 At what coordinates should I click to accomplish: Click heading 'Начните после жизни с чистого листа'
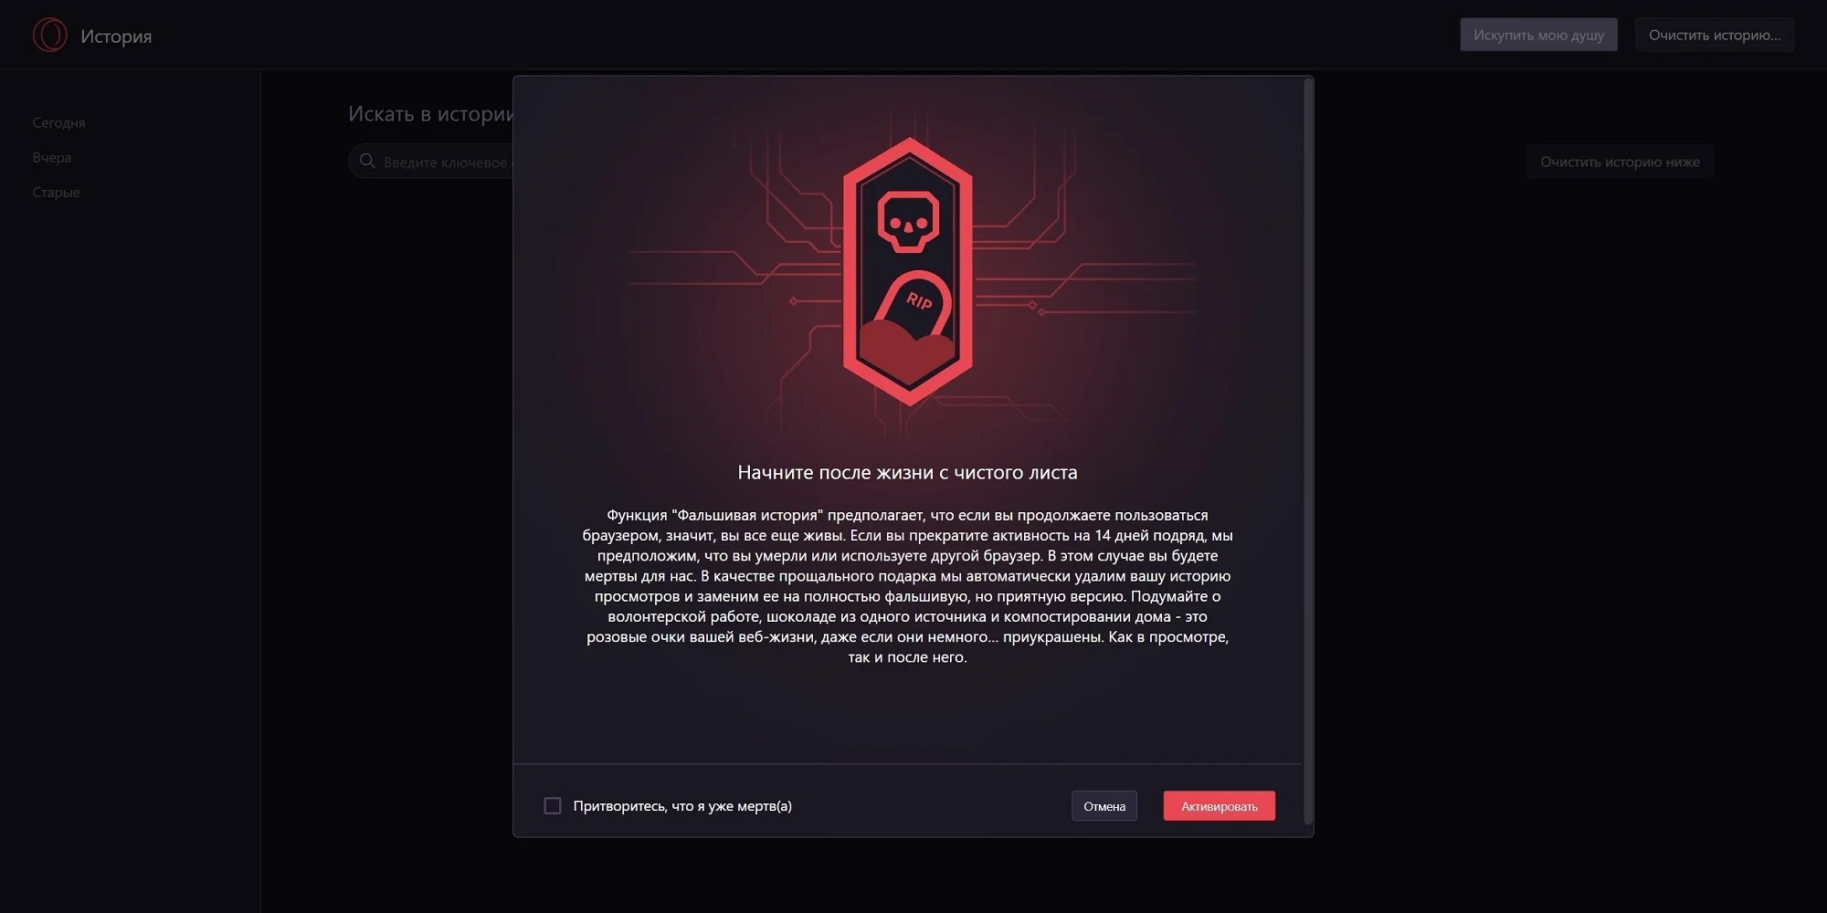click(x=907, y=472)
